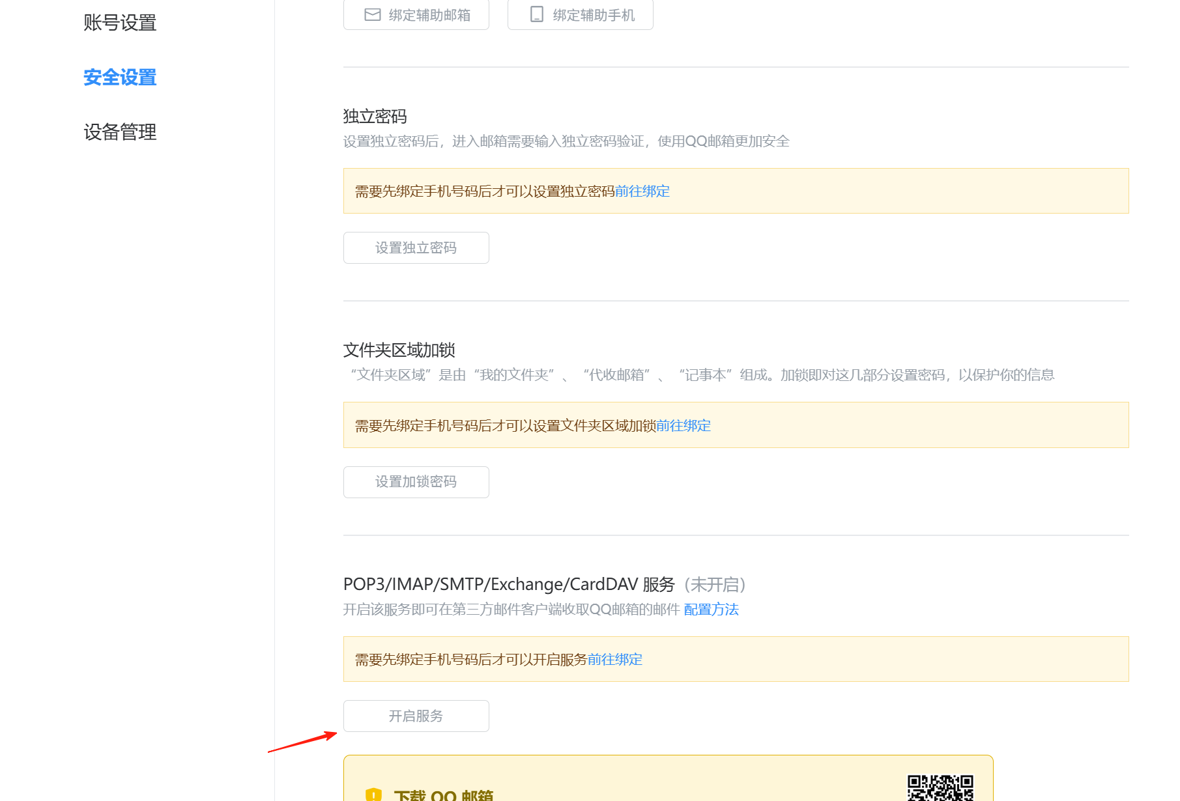The width and height of the screenshot is (1180, 801).
Task: Click the yellow shield warning icon
Action: (373, 794)
